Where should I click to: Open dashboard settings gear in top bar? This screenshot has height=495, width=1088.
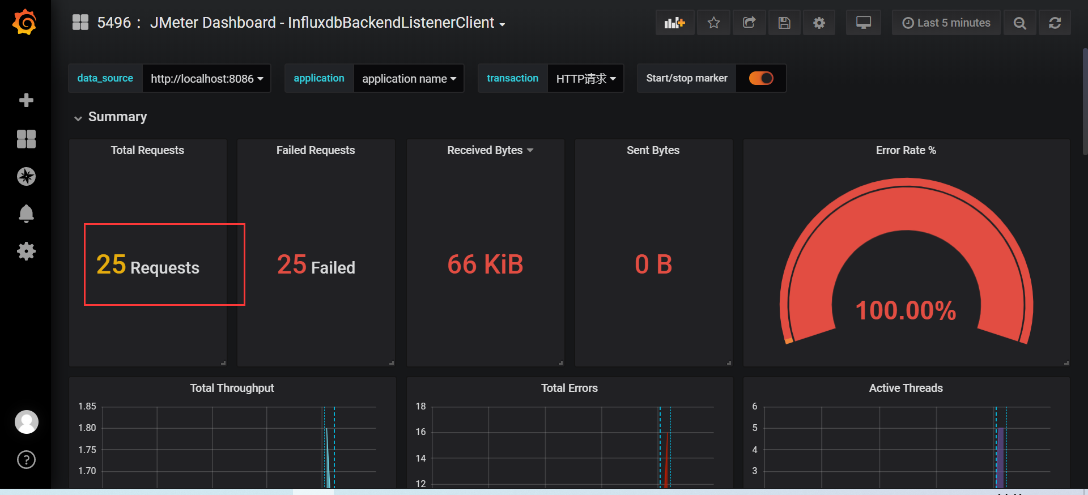[819, 23]
